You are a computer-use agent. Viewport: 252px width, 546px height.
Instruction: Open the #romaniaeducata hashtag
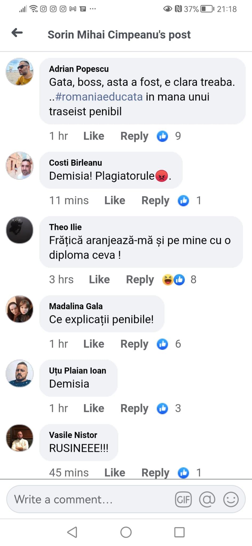pyautogui.click(x=99, y=97)
